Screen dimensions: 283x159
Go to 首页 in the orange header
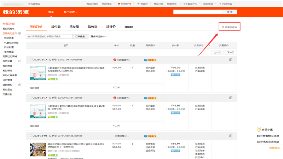coord(51,12)
